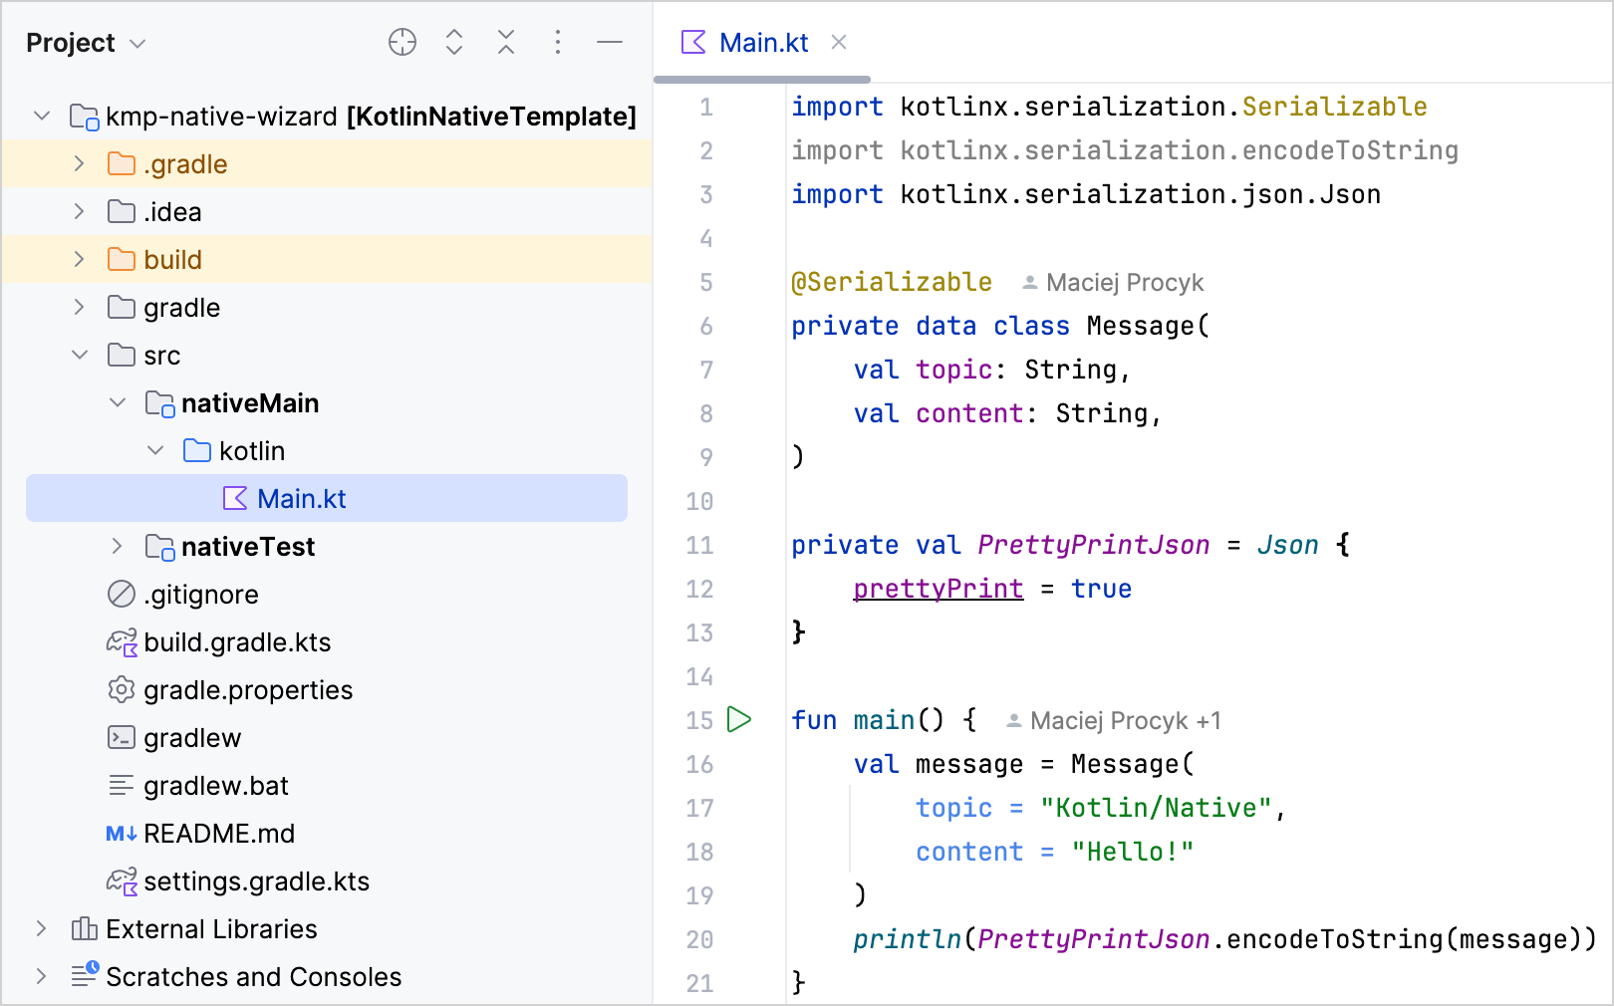
Task: Click the Kotlin icon on the Main.kt tab
Action: 692,42
